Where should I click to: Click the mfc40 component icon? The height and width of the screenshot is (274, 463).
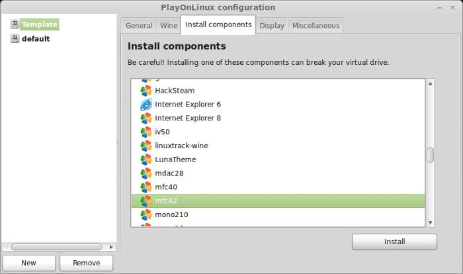146,187
